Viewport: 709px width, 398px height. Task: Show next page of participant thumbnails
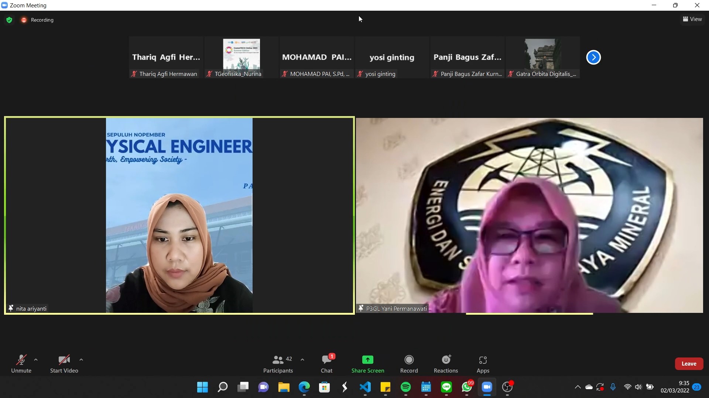coord(593,57)
